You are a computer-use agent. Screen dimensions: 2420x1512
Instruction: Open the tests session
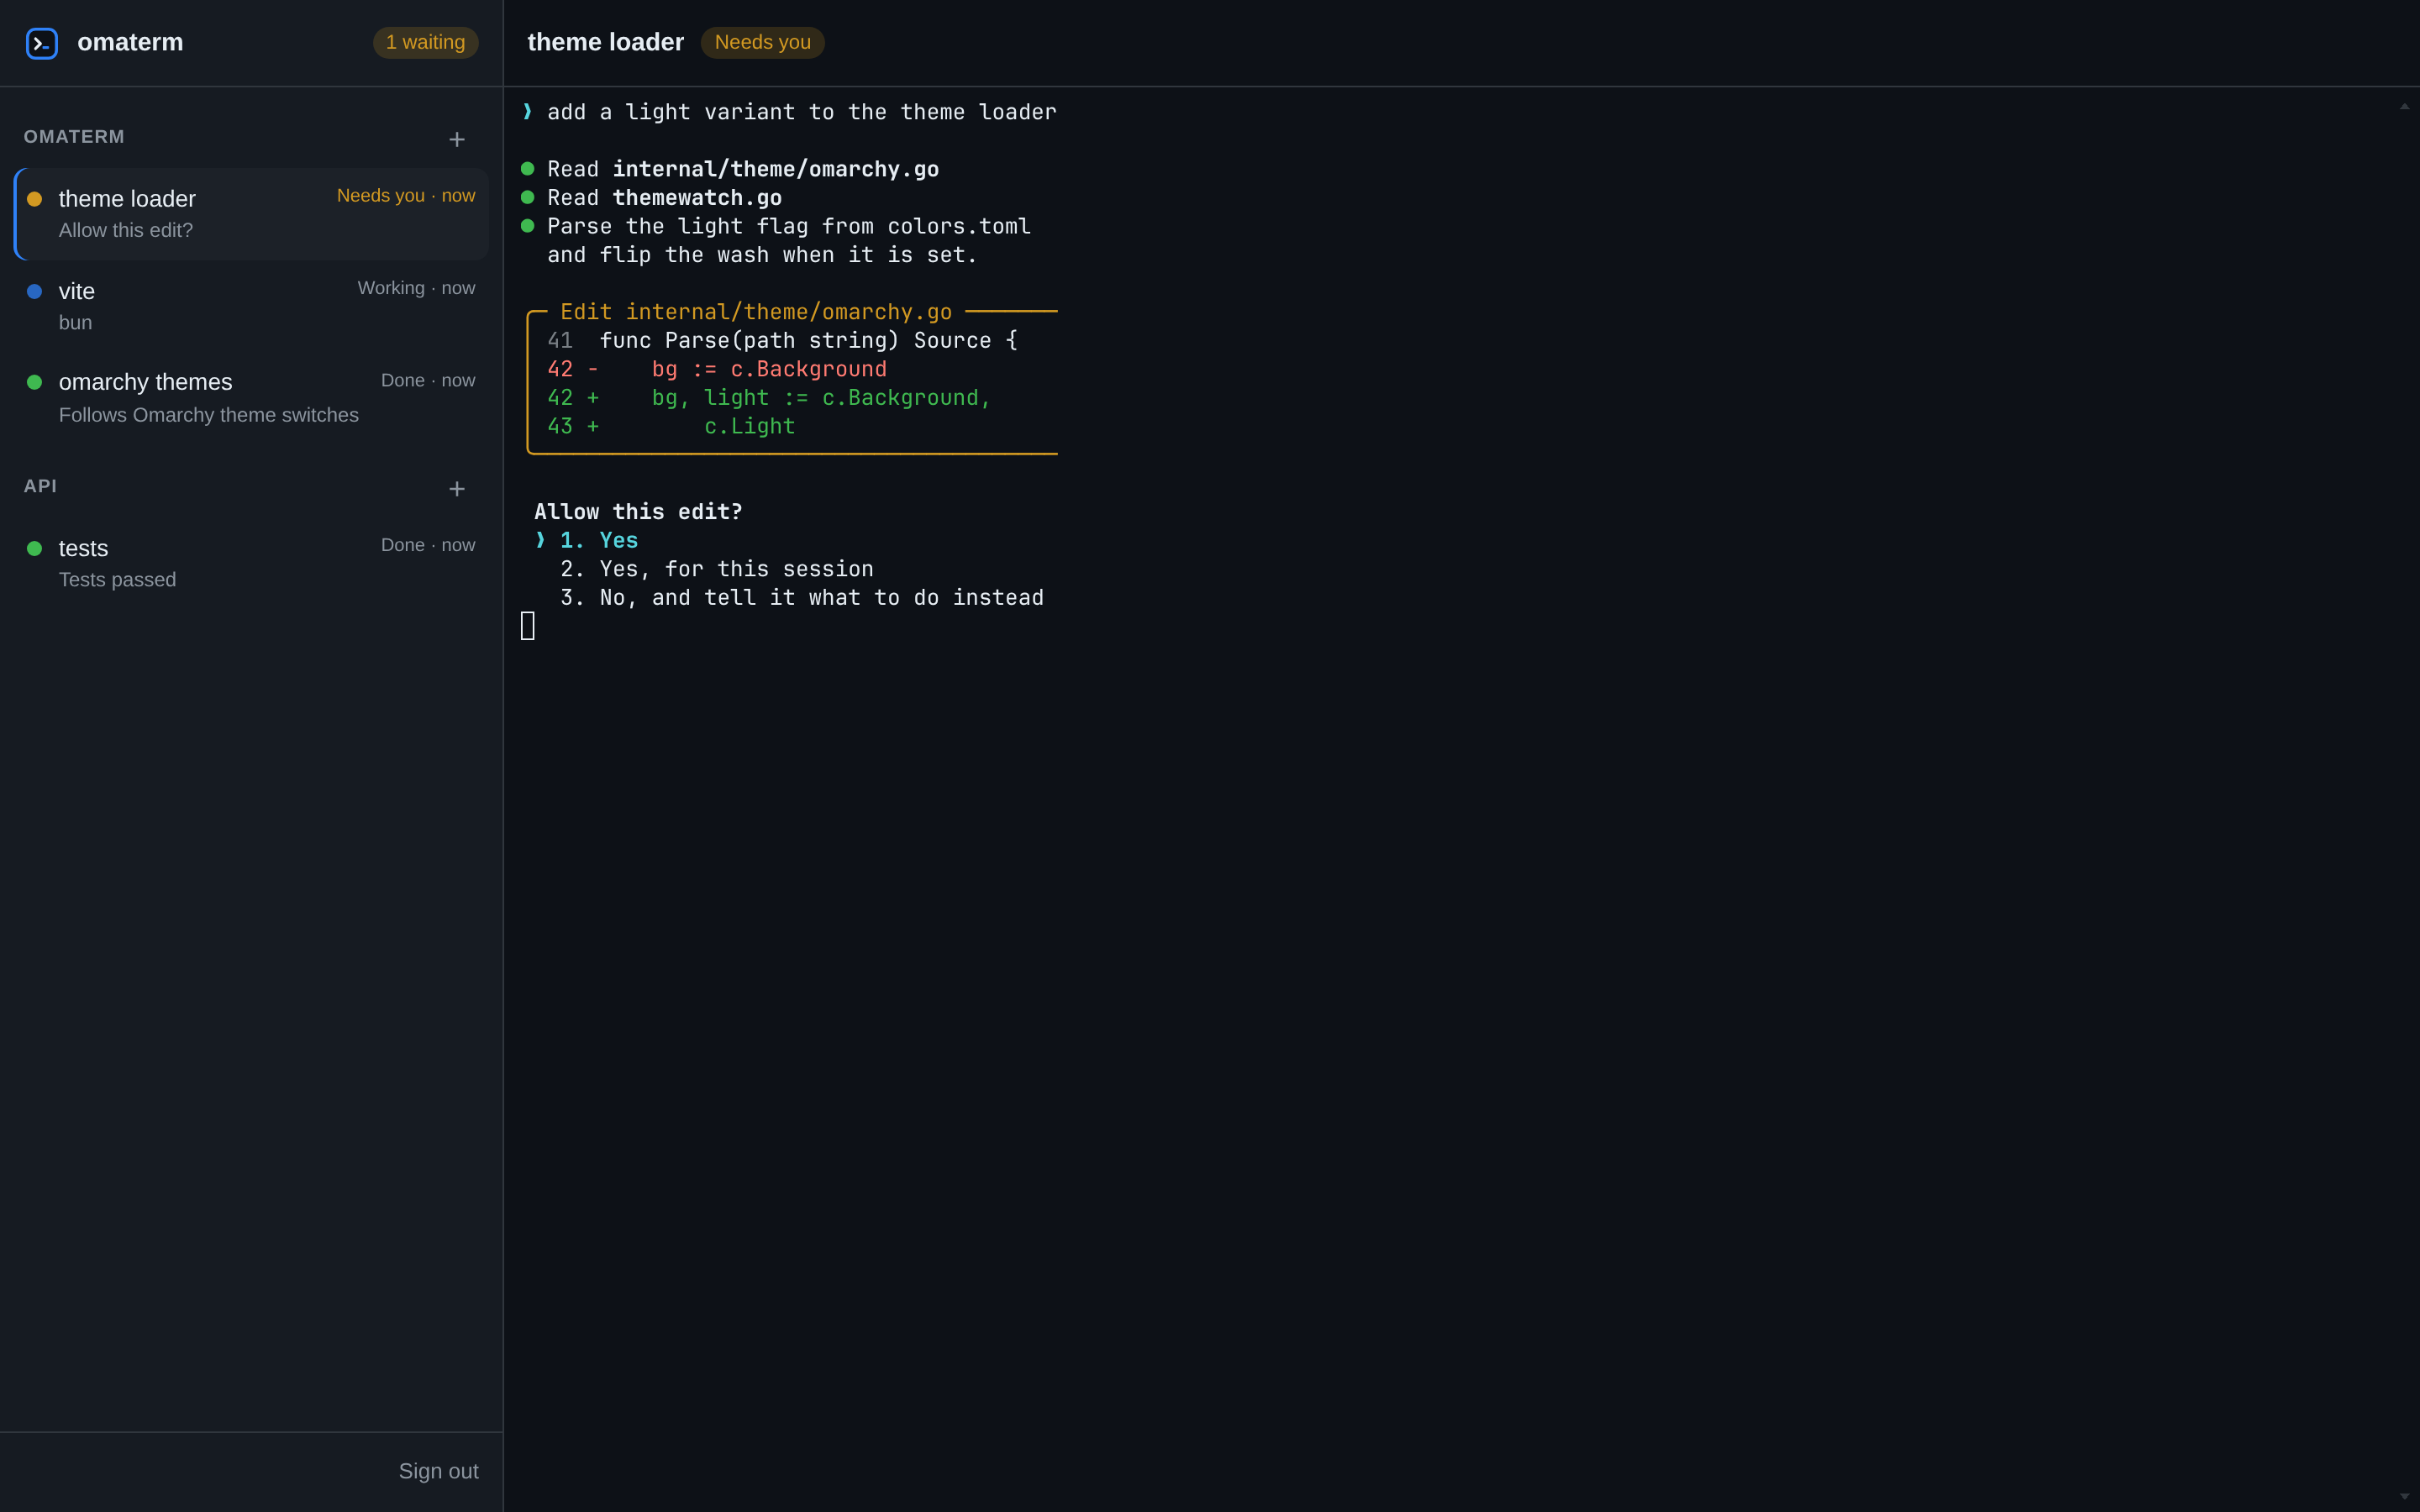[251, 563]
